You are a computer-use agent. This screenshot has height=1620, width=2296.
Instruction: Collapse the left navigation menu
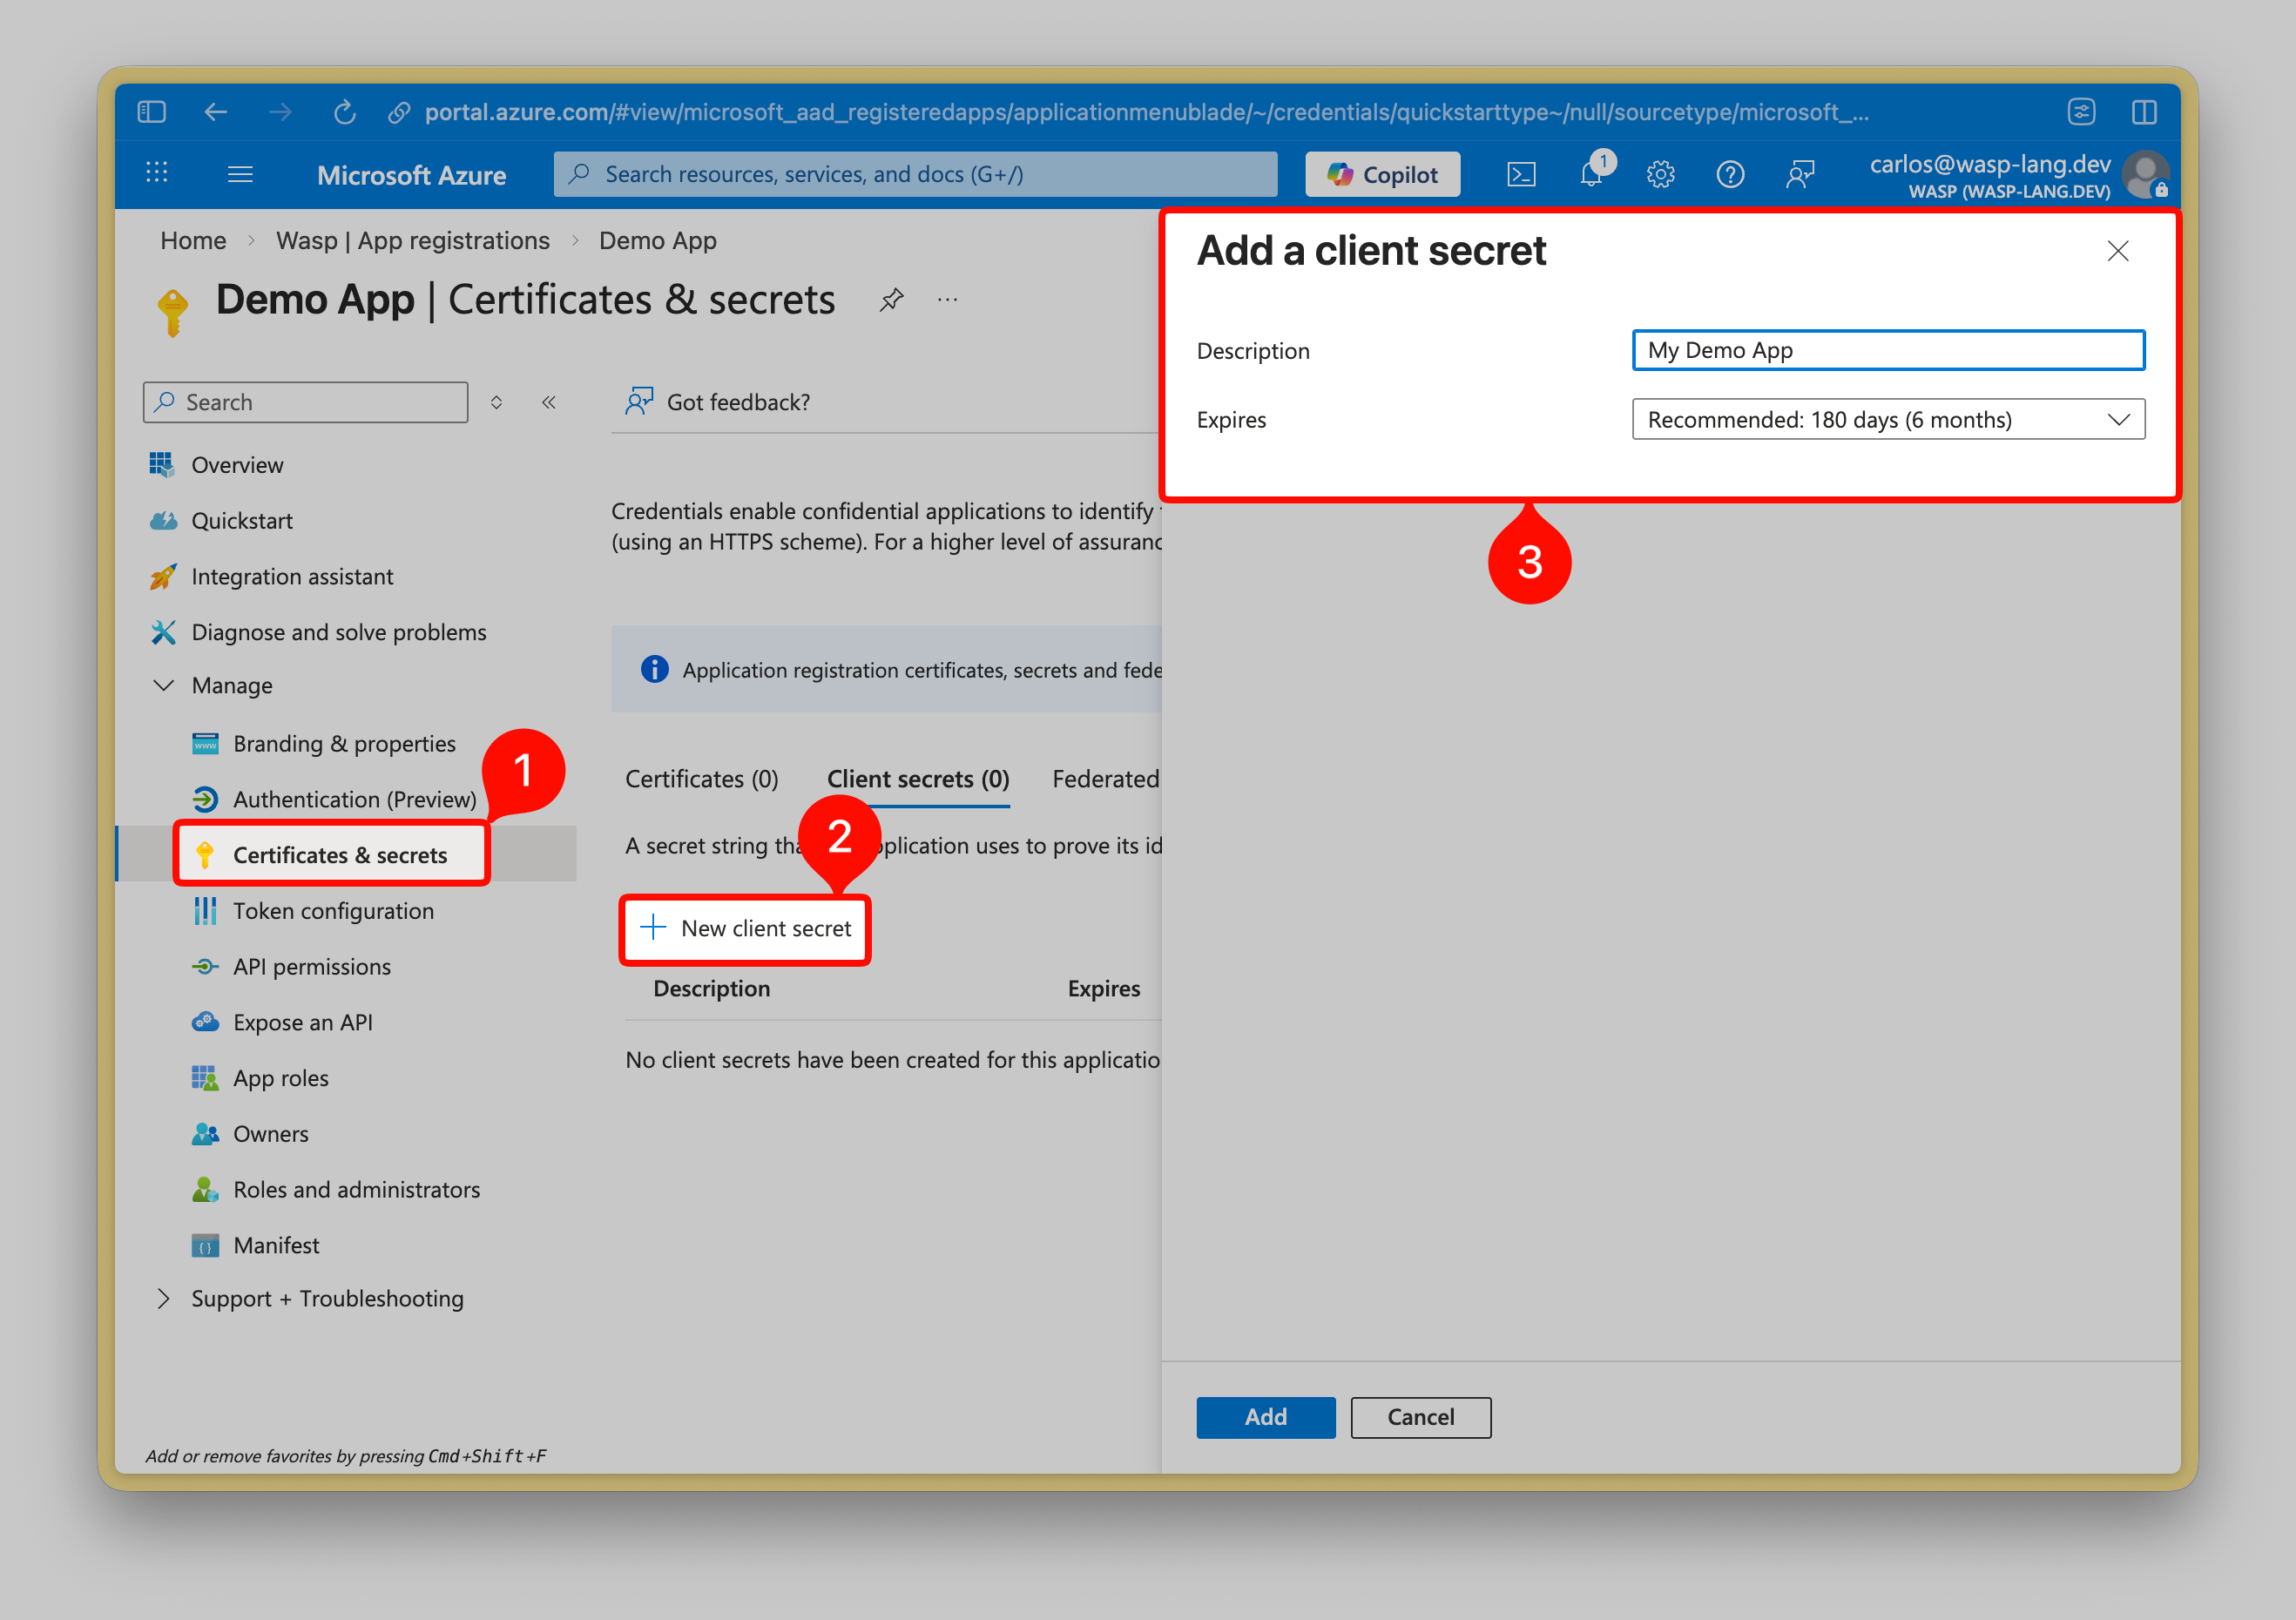point(548,402)
